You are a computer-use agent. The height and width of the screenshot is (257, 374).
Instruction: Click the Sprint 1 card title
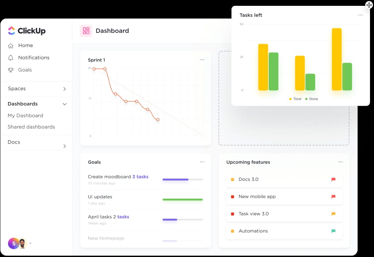96,60
